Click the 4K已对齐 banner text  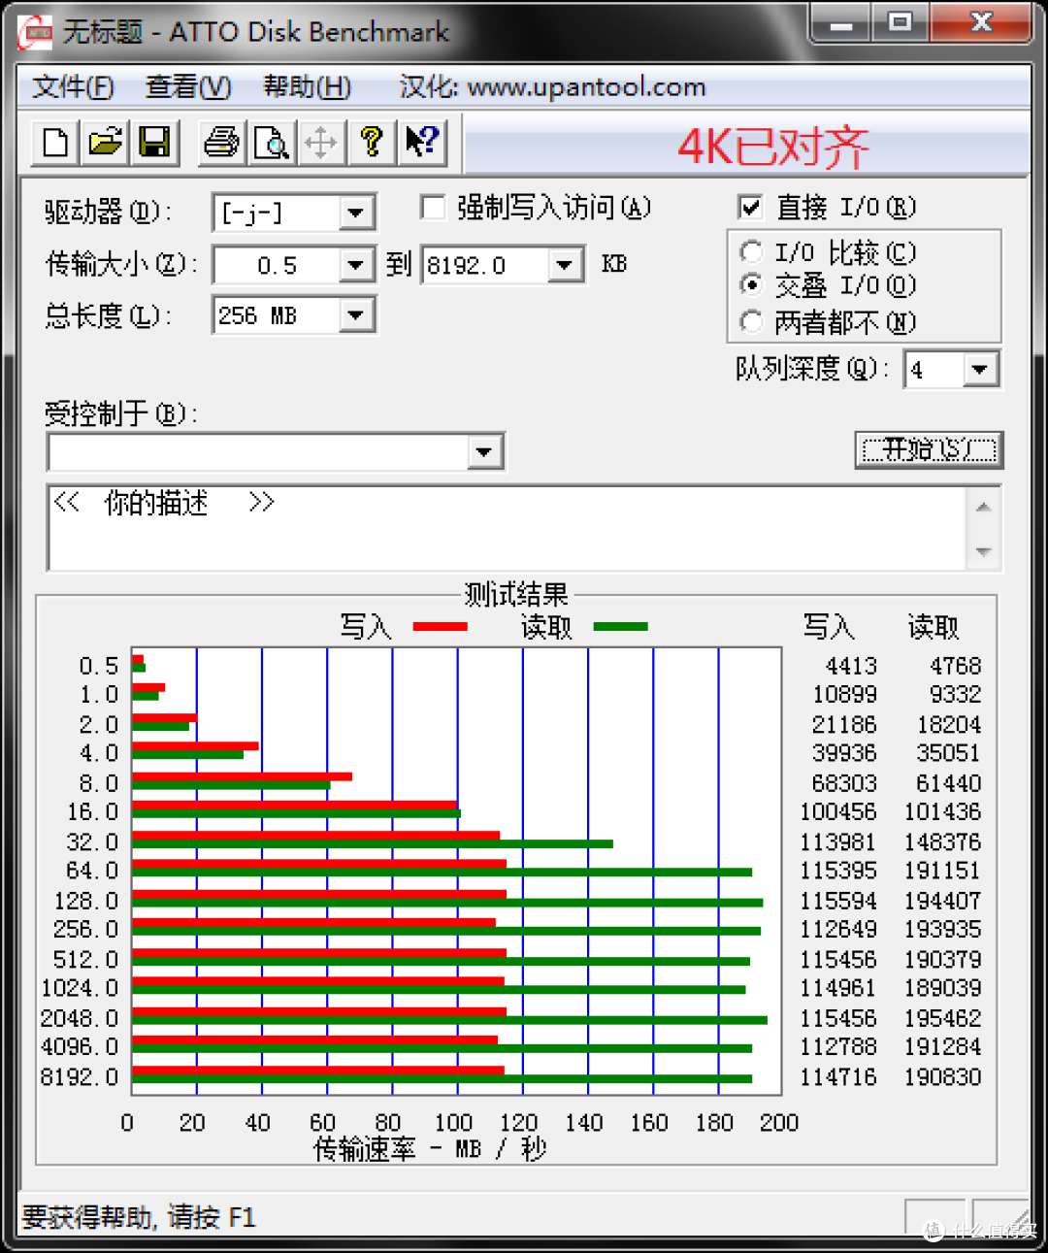click(x=772, y=148)
